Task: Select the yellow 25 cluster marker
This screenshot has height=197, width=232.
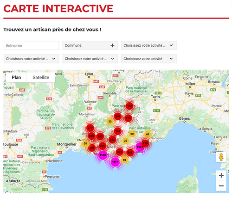Action: click(125, 141)
